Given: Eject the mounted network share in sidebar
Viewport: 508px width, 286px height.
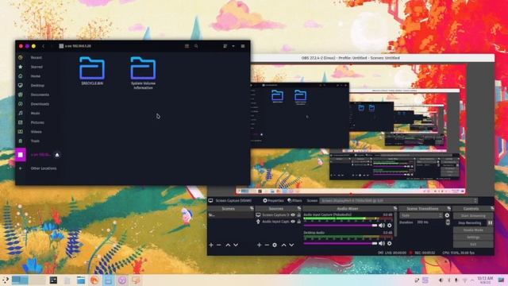Looking at the screenshot, I should [57, 155].
